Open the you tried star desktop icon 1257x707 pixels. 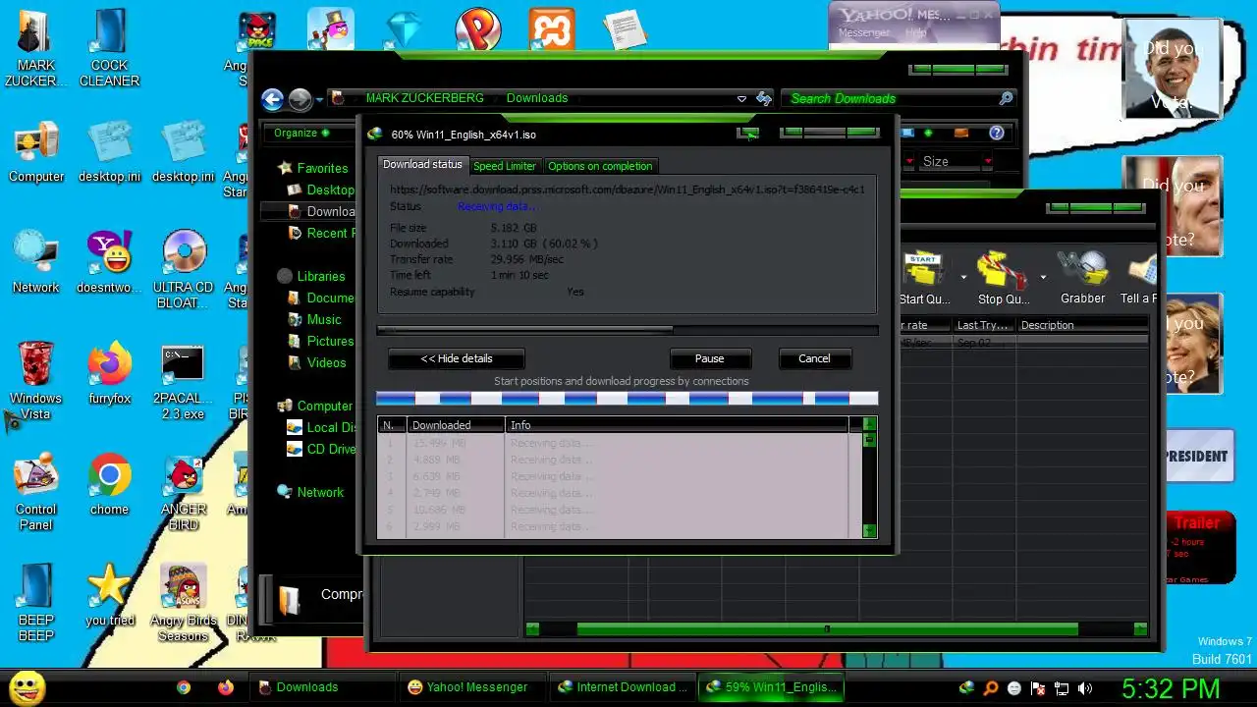pos(109,595)
